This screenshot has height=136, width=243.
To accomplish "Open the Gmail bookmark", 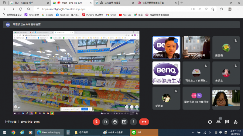I will pyautogui.click(x=111, y=15).
